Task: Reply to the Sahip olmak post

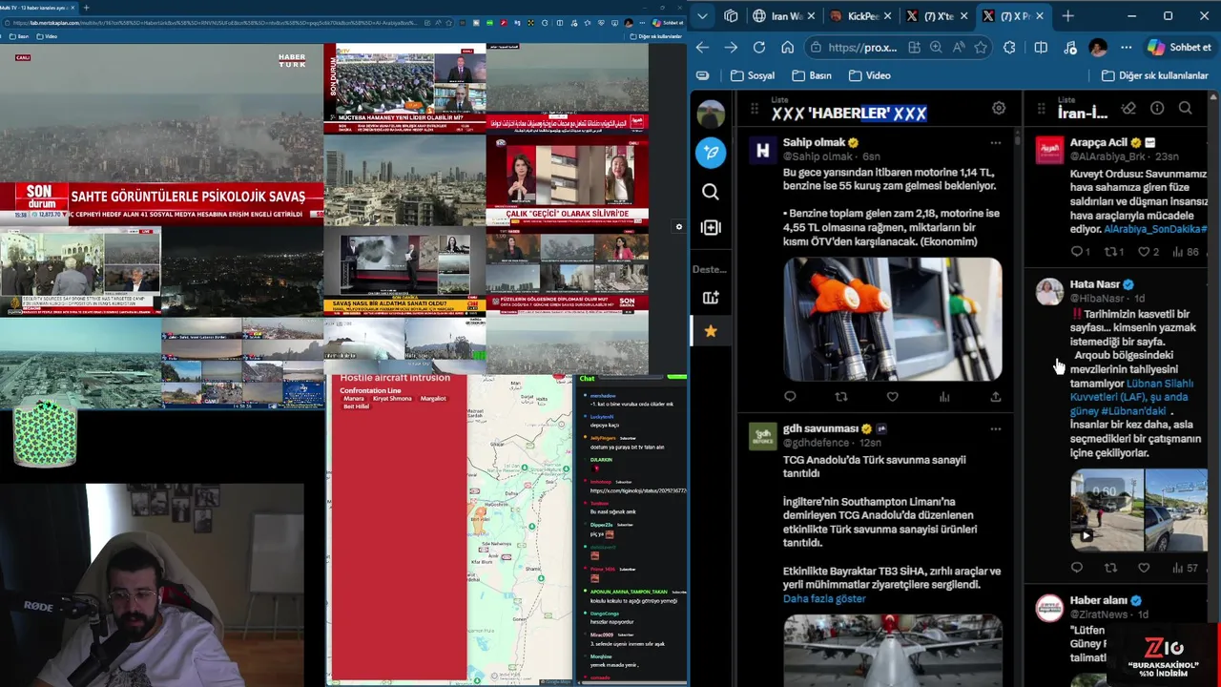Action: point(790,397)
